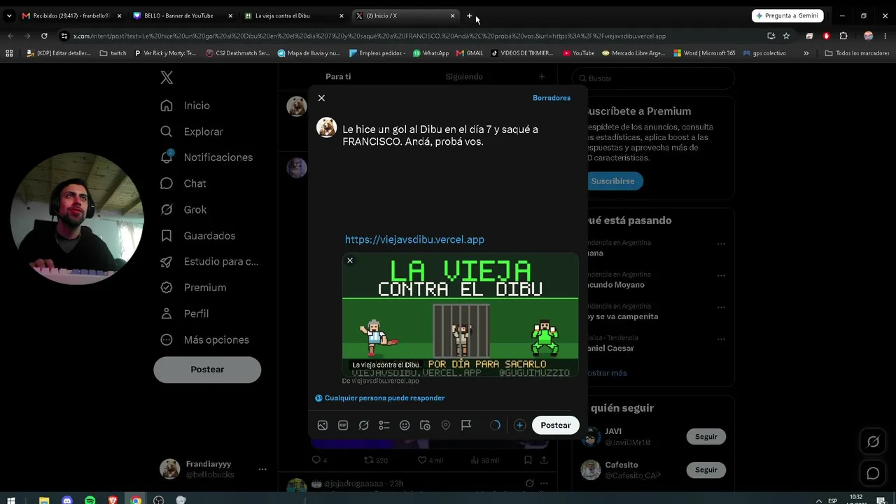Open a new browser tab

click(469, 15)
